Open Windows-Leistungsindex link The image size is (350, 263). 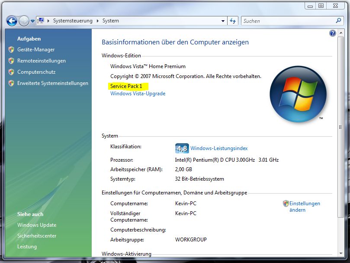(219, 148)
